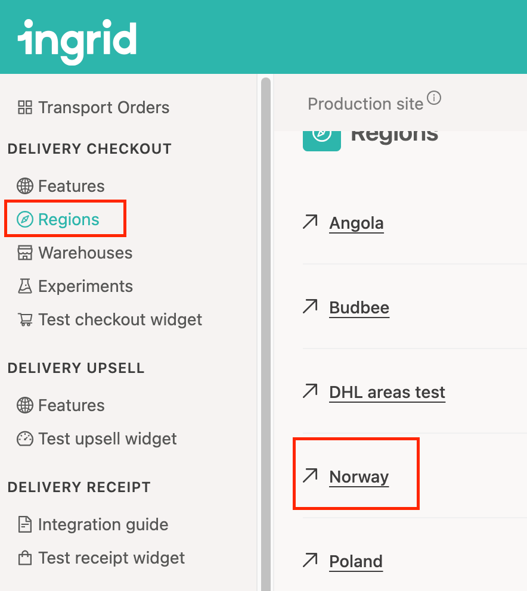527x591 pixels.
Task: Click the compass icon beside Regions
Action: click(25, 220)
